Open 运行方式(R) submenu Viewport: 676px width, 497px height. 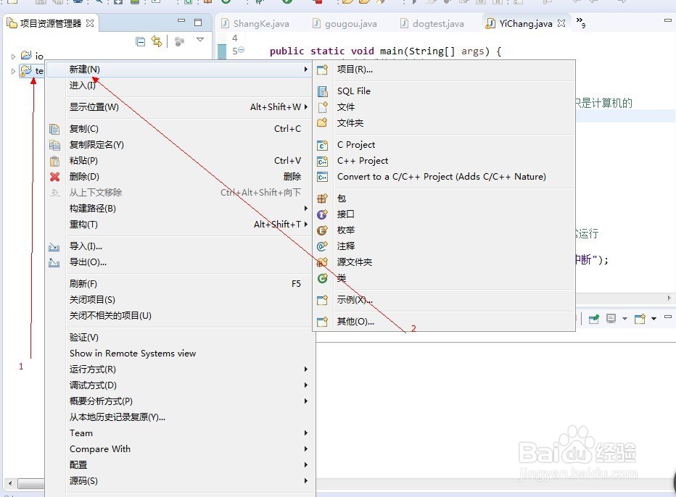point(178,369)
